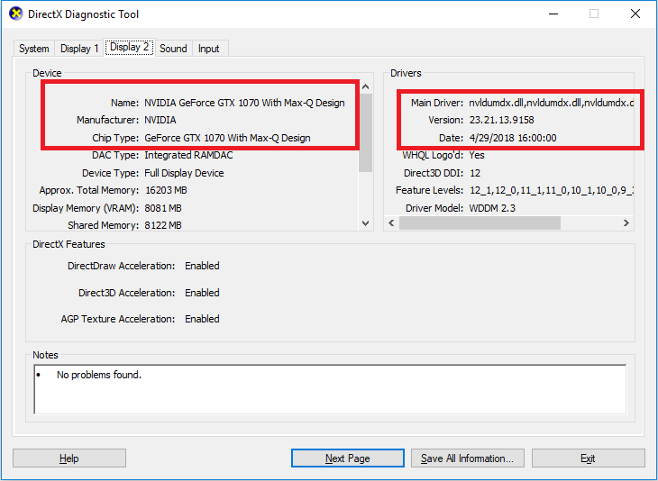Click the Feature Levels value list

[552, 190]
